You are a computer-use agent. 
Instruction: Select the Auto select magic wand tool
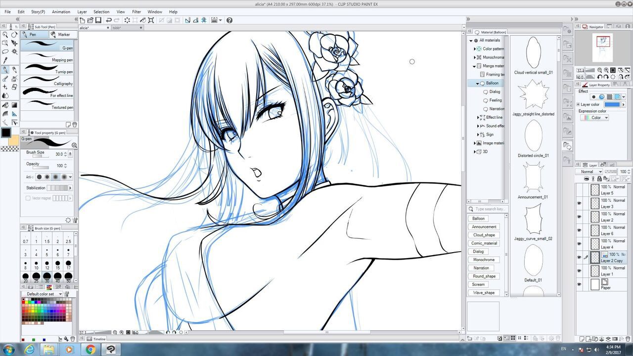click(x=14, y=51)
